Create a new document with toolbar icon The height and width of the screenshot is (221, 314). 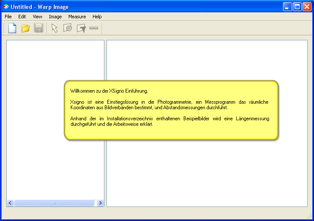(12, 28)
